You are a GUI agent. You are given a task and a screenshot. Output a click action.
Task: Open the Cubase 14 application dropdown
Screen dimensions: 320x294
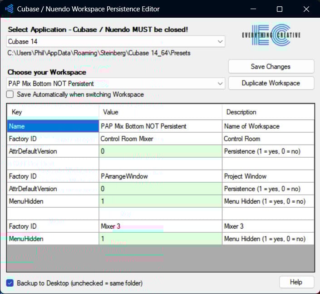pyautogui.click(x=116, y=41)
